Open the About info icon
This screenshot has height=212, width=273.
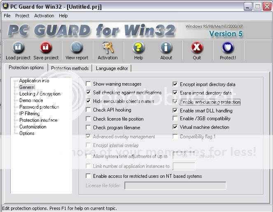(x=166, y=47)
